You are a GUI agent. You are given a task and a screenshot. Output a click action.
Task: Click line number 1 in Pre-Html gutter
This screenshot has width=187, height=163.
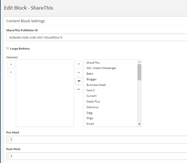pos(11,139)
